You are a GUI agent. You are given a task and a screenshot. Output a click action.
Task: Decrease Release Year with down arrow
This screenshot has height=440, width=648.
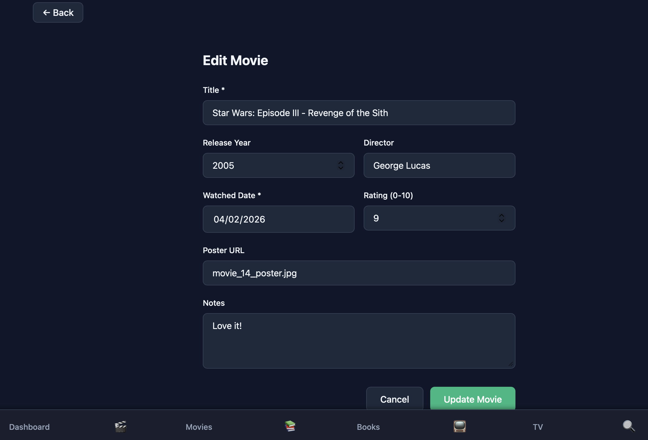[341, 168]
